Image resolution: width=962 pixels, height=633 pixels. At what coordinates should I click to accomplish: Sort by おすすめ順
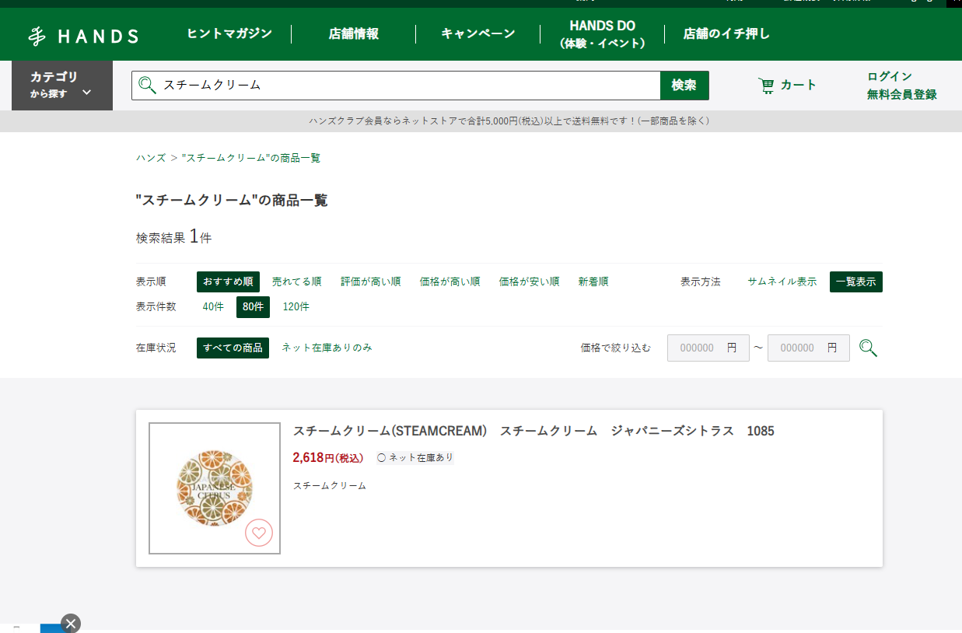tap(228, 282)
